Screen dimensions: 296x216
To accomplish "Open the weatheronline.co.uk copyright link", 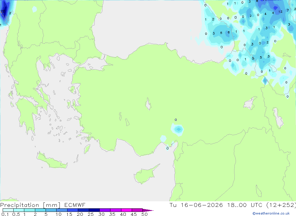I will [271, 213].
